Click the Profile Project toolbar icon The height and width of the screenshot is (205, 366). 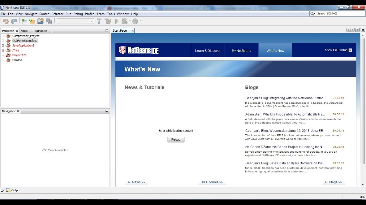pos(135,21)
